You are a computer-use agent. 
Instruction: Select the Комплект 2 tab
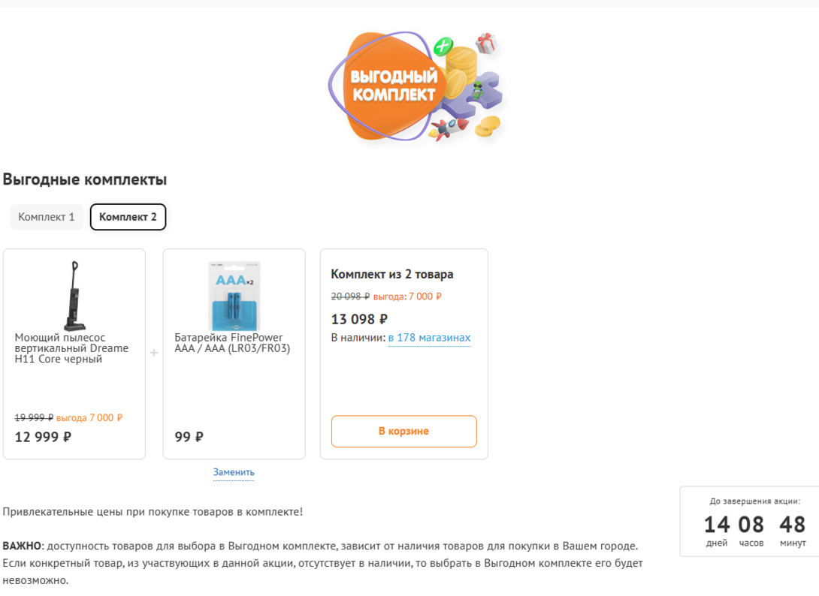(128, 217)
